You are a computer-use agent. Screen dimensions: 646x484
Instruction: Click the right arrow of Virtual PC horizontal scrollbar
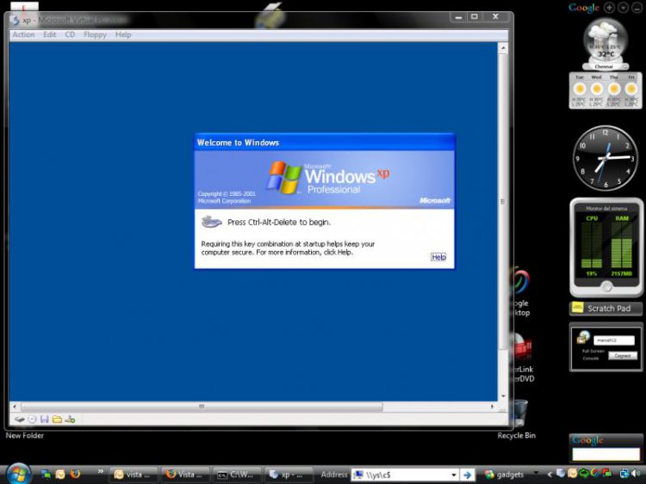coord(493,407)
